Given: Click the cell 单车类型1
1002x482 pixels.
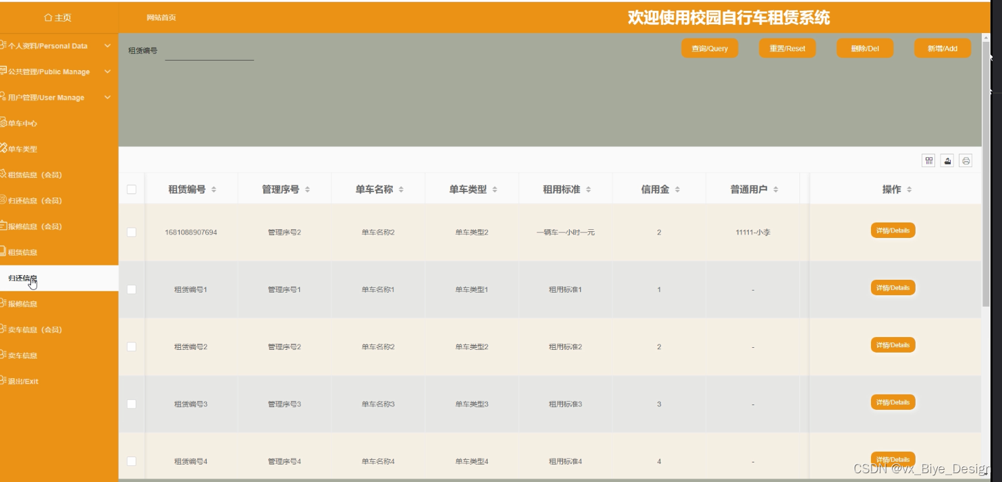Looking at the screenshot, I should (471, 289).
